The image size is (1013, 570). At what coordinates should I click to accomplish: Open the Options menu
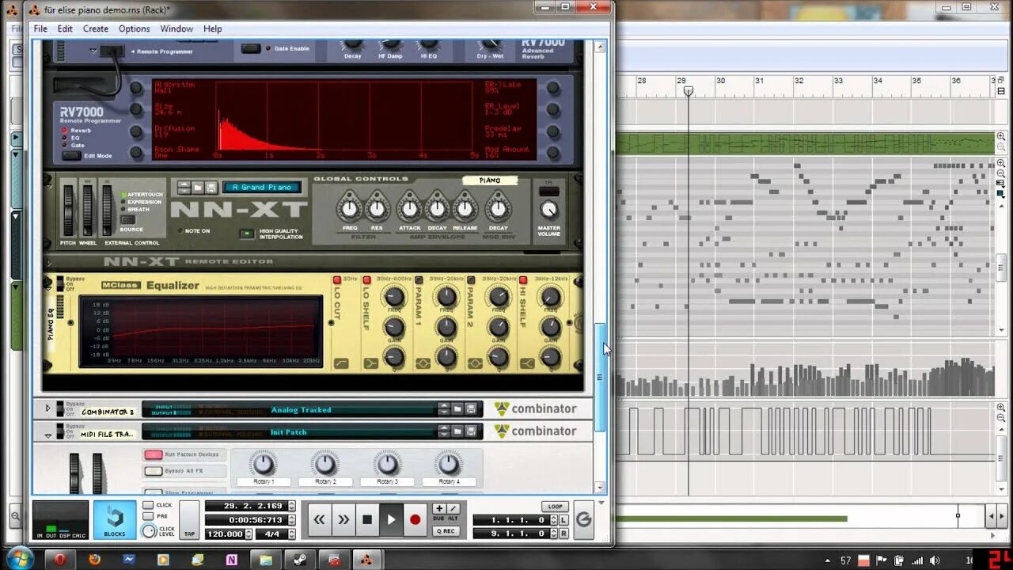click(135, 28)
